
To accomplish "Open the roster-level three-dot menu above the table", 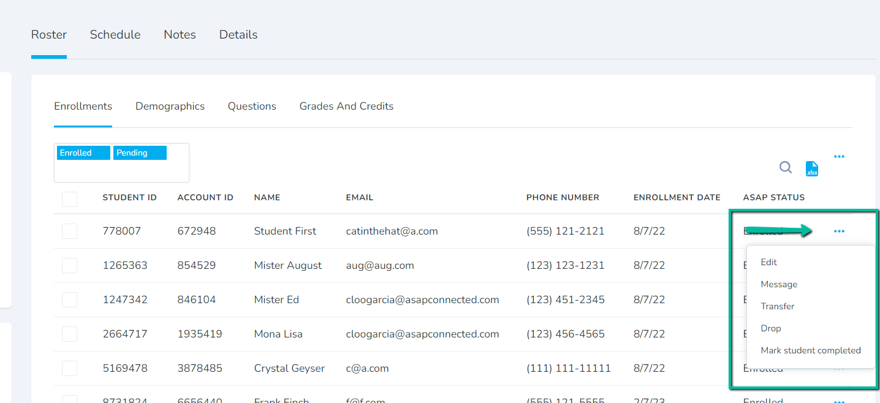I will [839, 157].
